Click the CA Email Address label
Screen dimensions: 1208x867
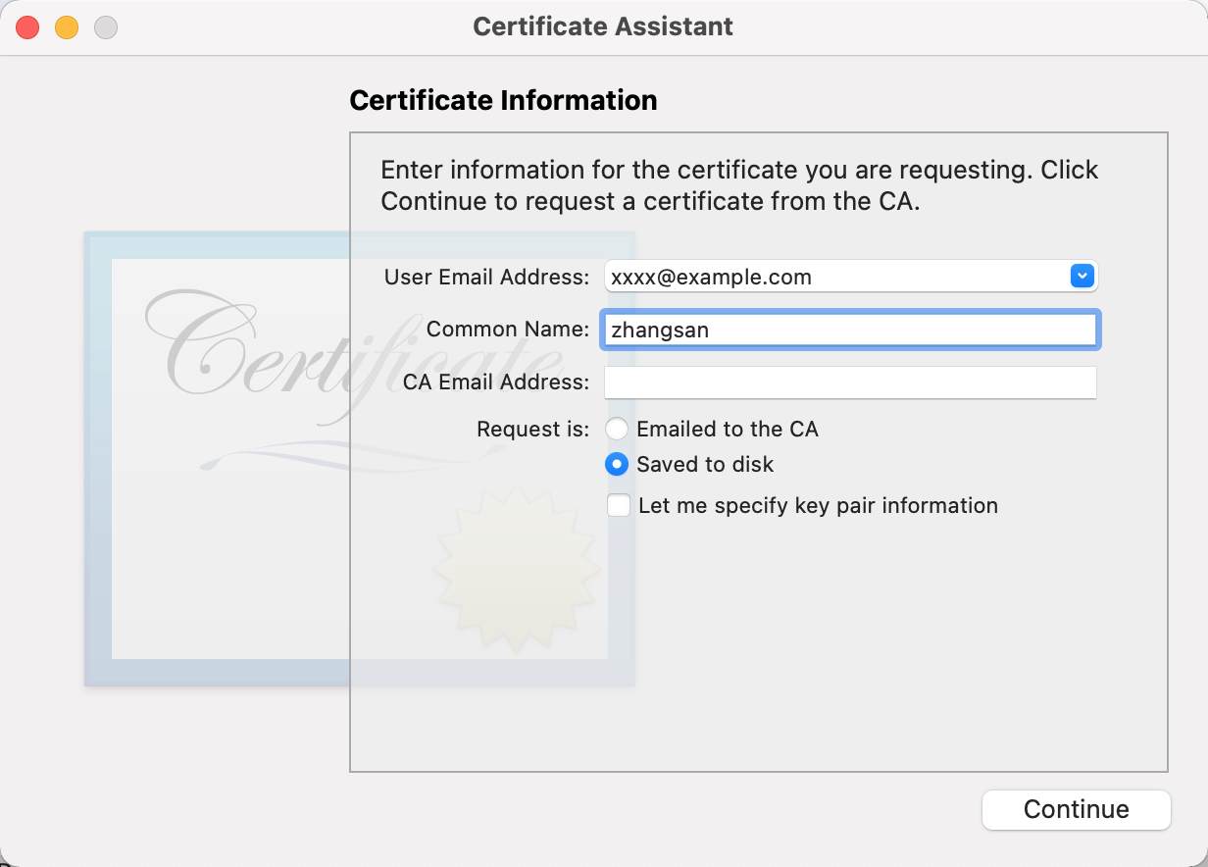point(496,382)
